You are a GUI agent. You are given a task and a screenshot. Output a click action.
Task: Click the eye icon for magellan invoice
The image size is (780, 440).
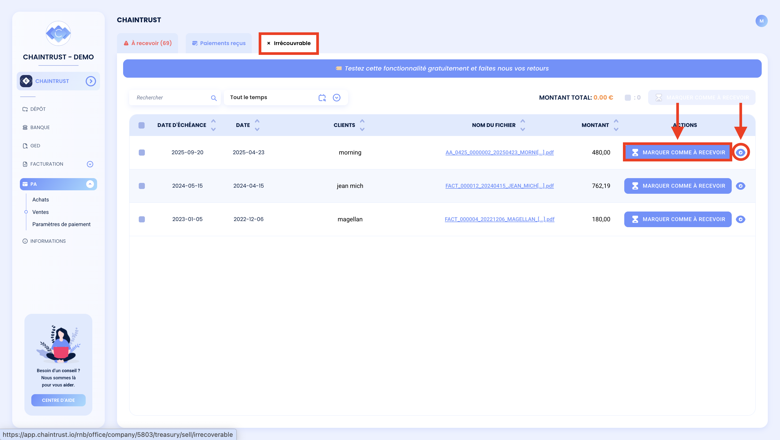tap(741, 219)
